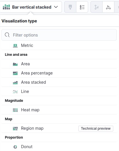
Task: Open the vertical axis settings icon
Action: tap(97, 7)
